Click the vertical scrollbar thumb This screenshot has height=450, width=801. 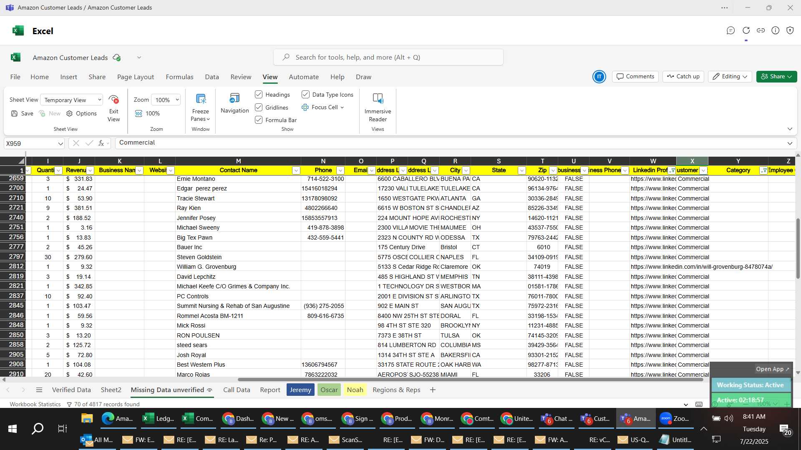798,248
